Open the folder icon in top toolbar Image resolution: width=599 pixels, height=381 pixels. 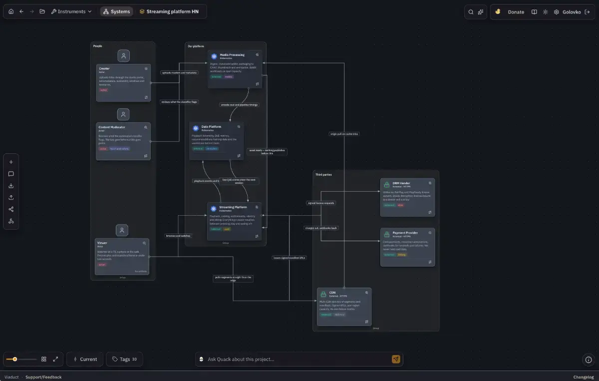point(42,11)
